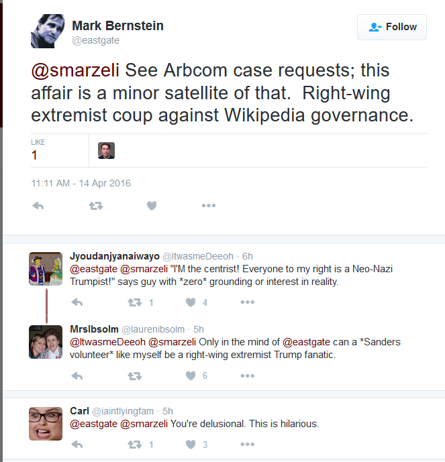Open the 11:11 AM - 14 Apr 2016 timestamp
Viewport: 445px width, 462px height.
(x=81, y=183)
